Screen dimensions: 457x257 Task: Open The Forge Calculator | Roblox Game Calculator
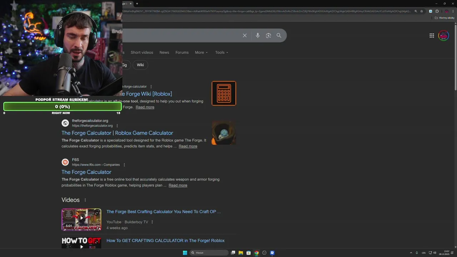[117, 133]
